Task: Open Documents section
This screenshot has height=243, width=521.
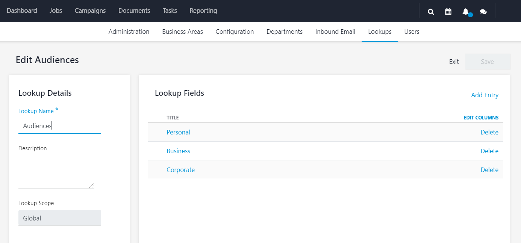Action: click(134, 11)
